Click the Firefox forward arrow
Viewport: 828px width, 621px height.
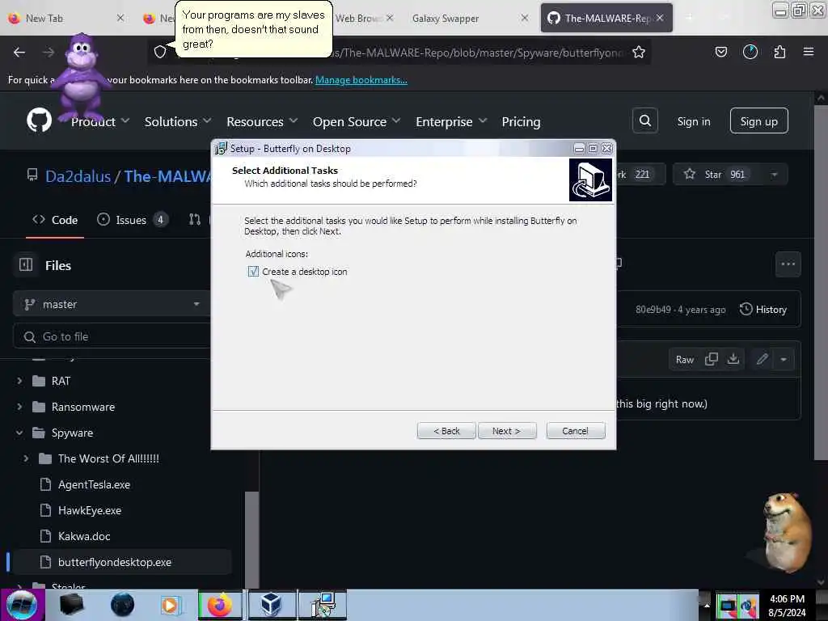pos(48,52)
